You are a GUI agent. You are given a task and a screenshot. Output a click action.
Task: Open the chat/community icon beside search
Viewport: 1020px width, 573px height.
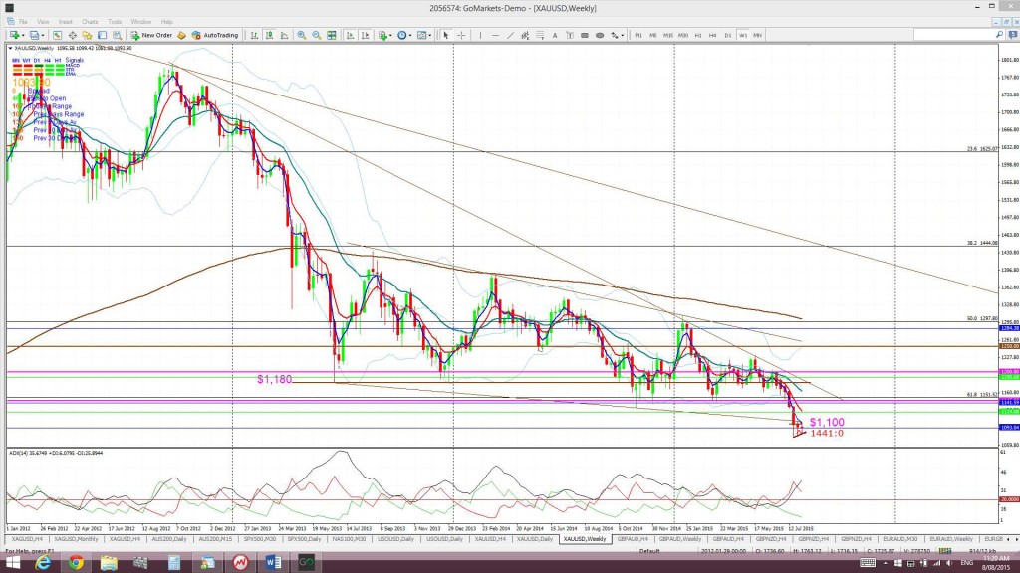1012,35
